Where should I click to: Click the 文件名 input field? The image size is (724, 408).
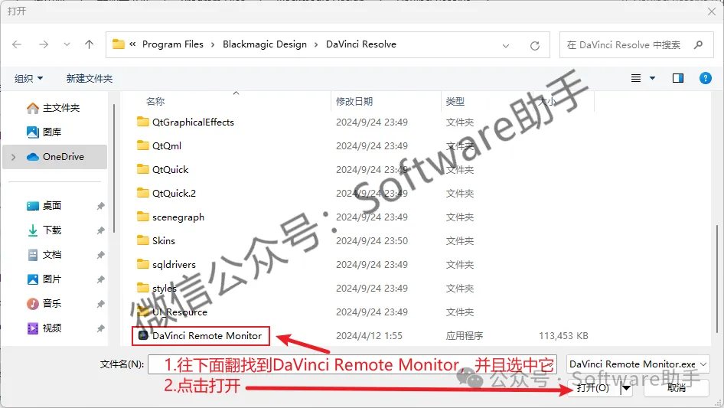(352, 364)
